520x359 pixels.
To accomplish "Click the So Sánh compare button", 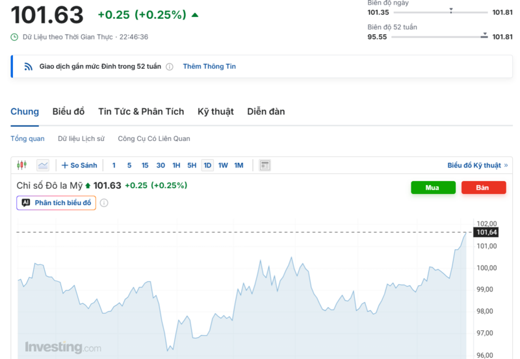I will 79,165.
